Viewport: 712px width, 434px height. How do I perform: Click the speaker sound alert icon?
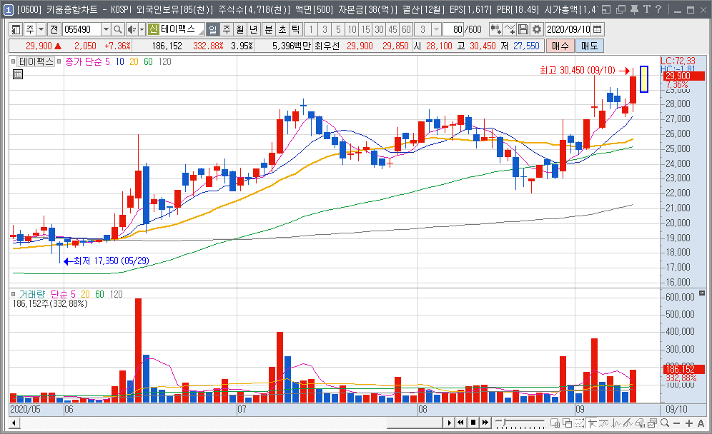pos(132,29)
